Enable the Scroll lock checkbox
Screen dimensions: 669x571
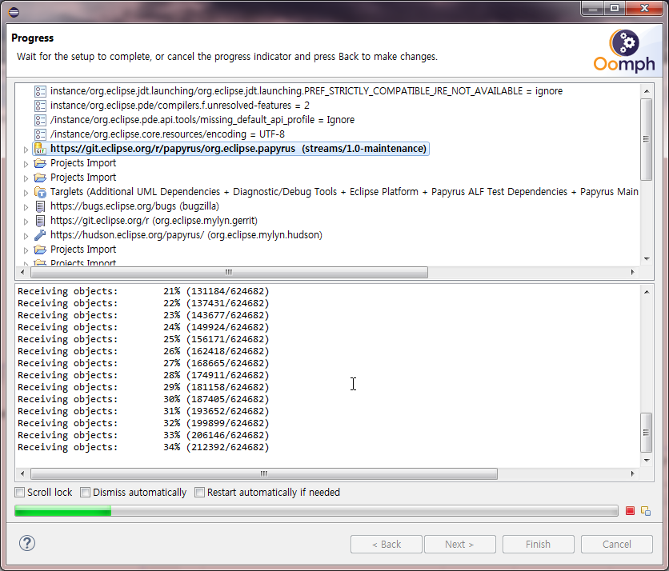click(20, 493)
